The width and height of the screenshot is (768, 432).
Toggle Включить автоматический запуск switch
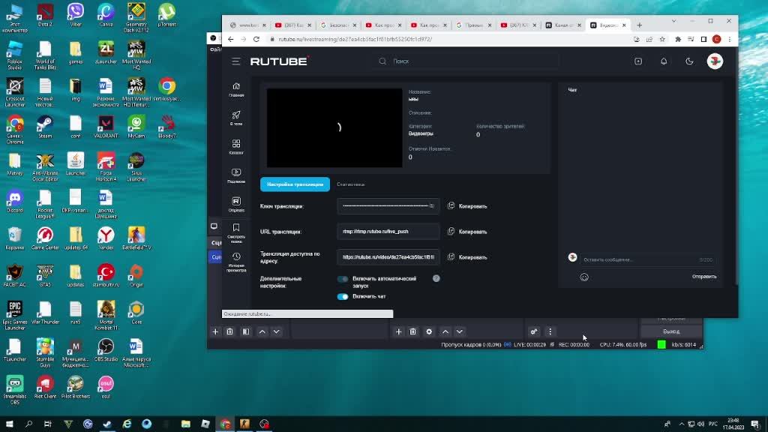(x=343, y=279)
